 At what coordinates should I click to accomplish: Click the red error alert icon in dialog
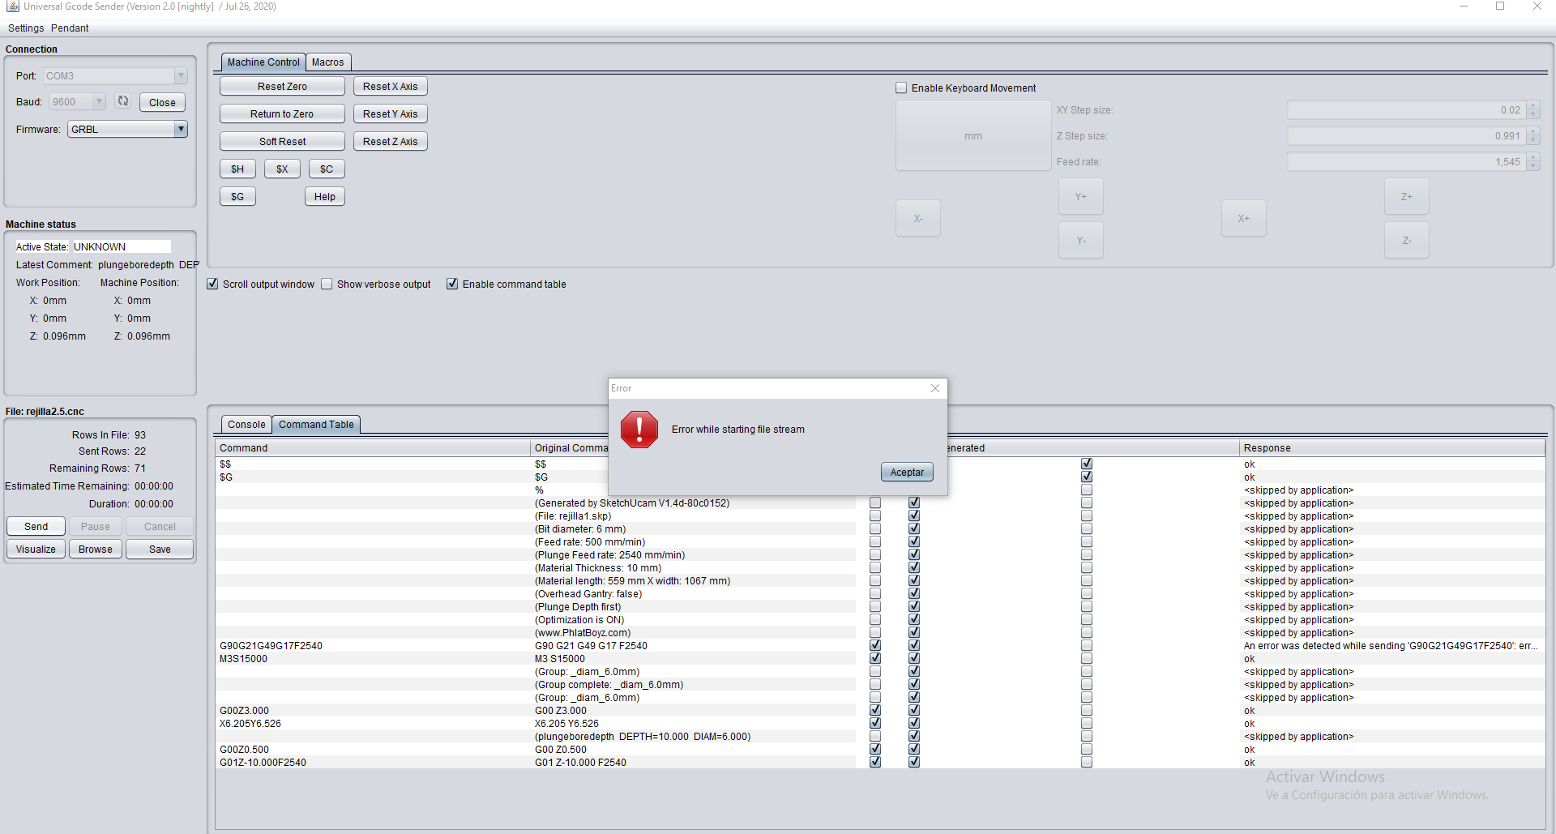(639, 430)
